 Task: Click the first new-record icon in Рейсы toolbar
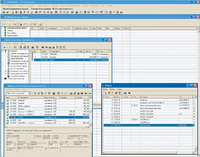click(105, 93)
